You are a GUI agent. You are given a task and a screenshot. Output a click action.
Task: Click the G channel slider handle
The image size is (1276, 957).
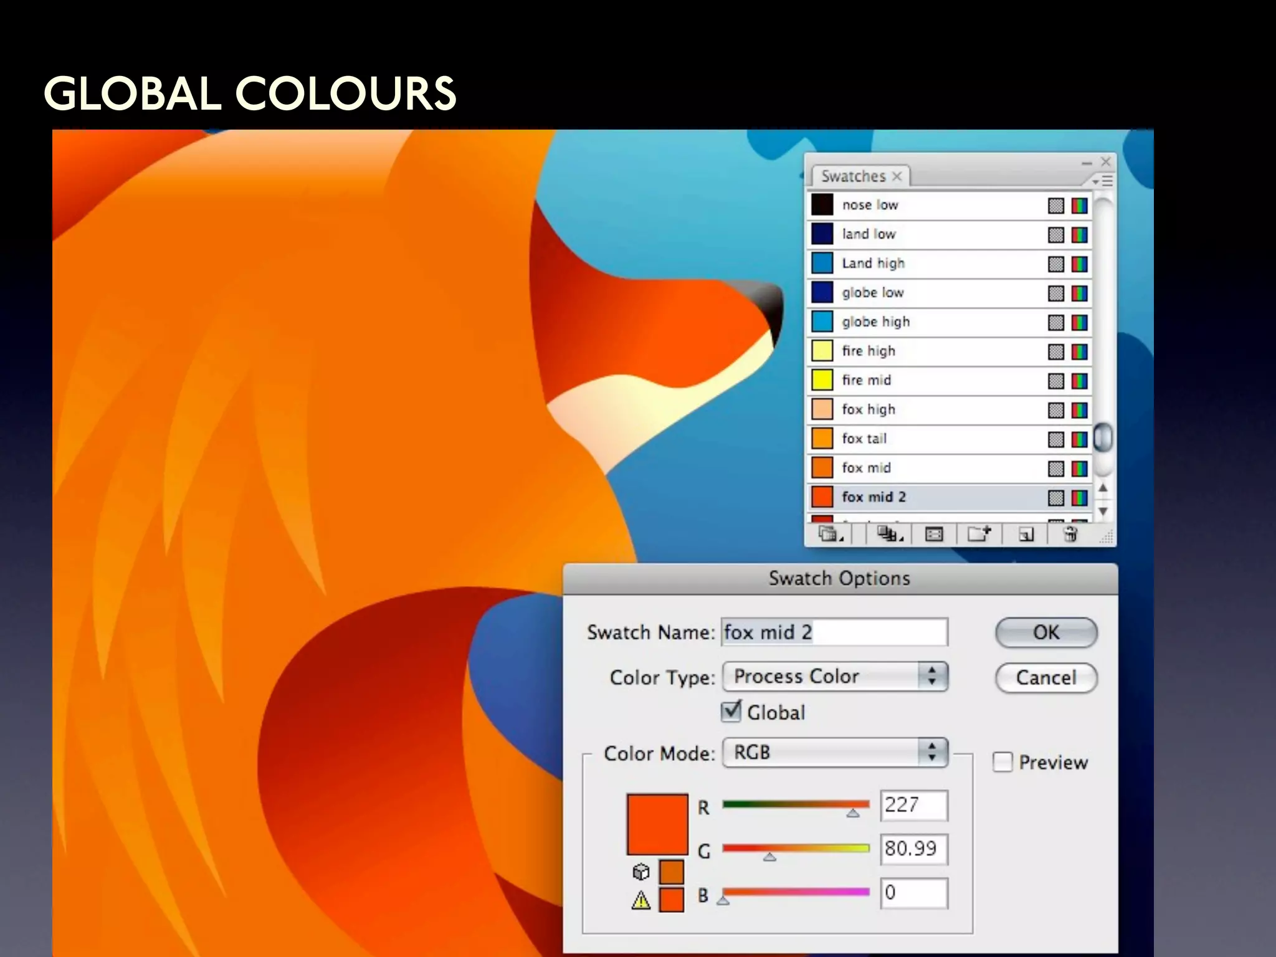pos(769,857)
